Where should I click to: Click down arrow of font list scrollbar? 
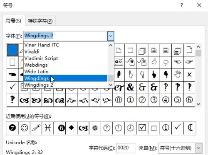point(111,85)
